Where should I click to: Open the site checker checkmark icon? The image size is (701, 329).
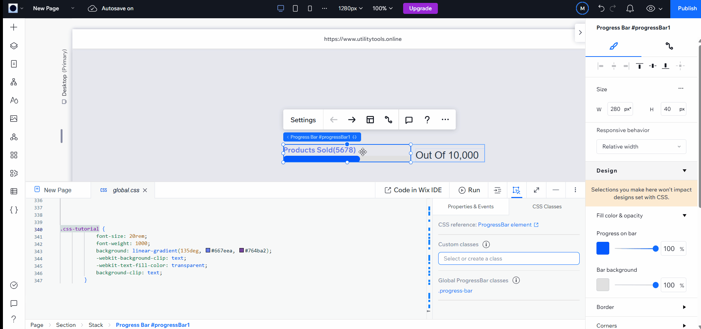[x=14, y=285]
